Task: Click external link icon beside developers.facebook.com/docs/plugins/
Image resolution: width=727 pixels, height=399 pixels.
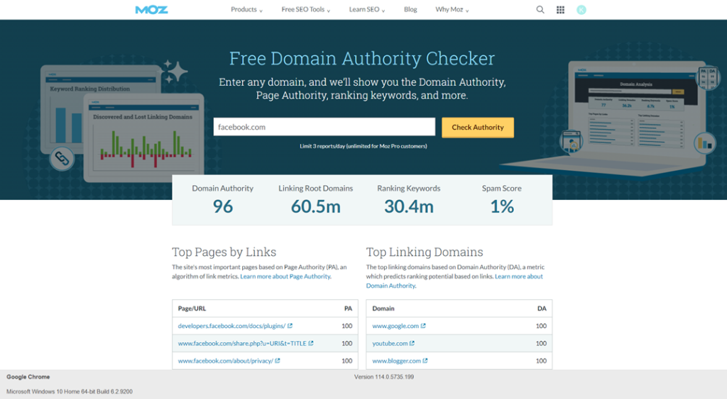Action: (x=290, y=326)
